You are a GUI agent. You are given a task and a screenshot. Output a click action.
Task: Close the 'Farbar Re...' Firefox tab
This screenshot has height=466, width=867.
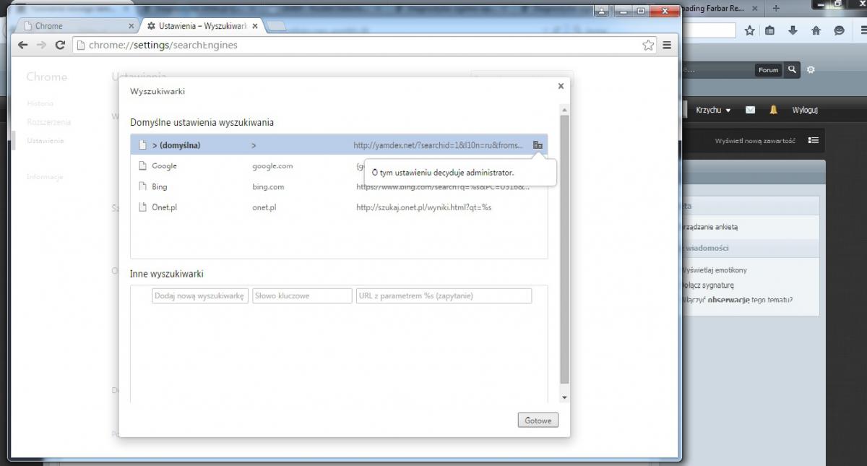(x=755, y=9)
